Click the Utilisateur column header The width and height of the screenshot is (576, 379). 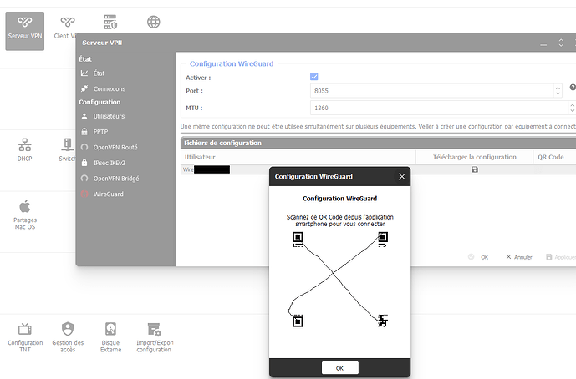[x=298, y=157]
